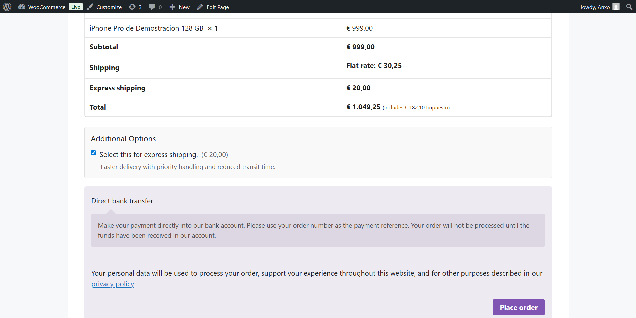Open the pending updates icon
This screenshot has width=636, height=318.
pos(132,7)
